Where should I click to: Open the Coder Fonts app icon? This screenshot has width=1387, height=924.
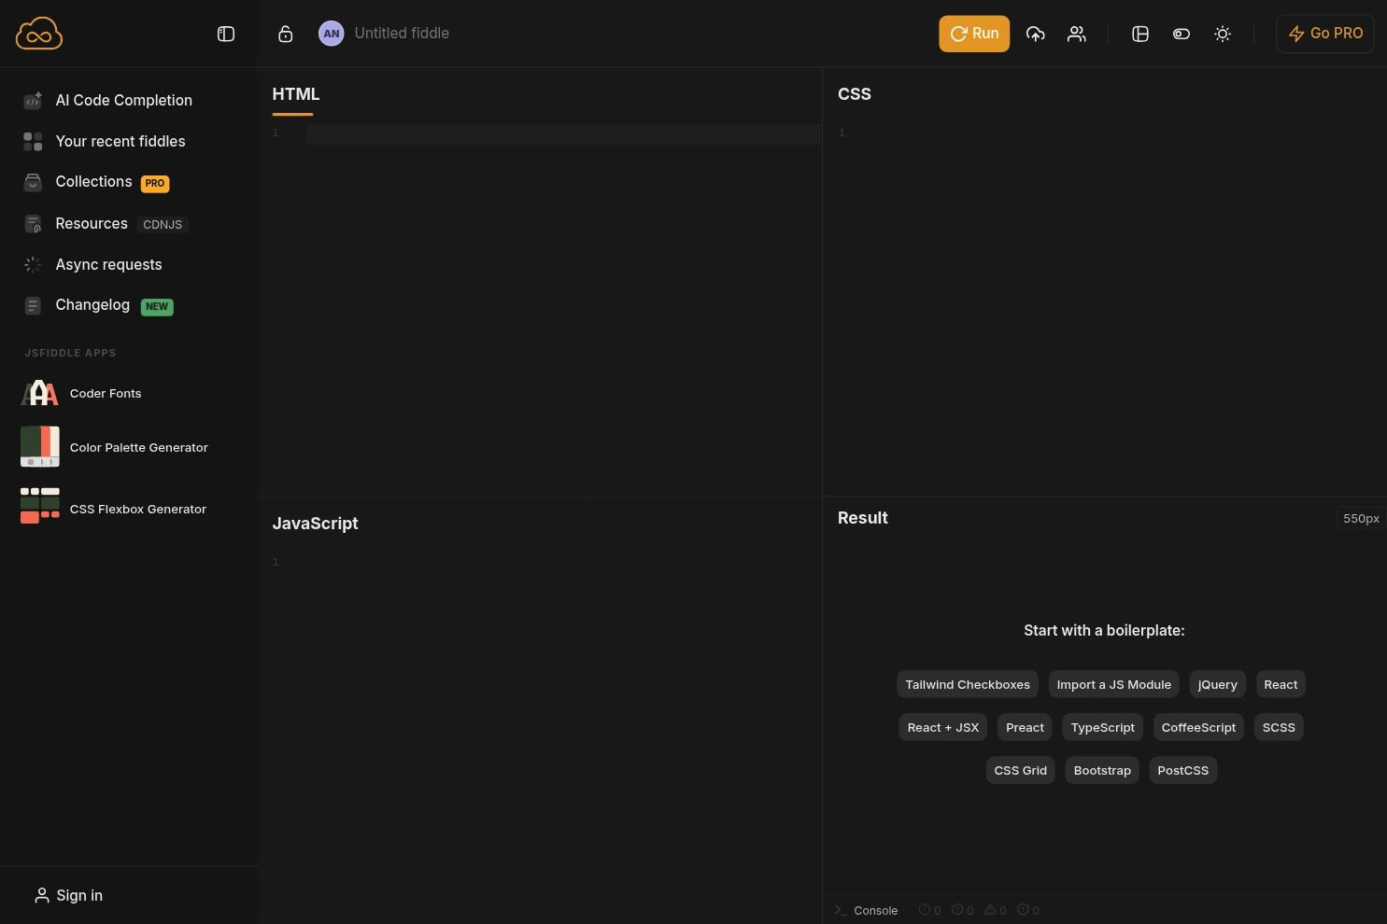pyautogui.click(x=39, y=393)
